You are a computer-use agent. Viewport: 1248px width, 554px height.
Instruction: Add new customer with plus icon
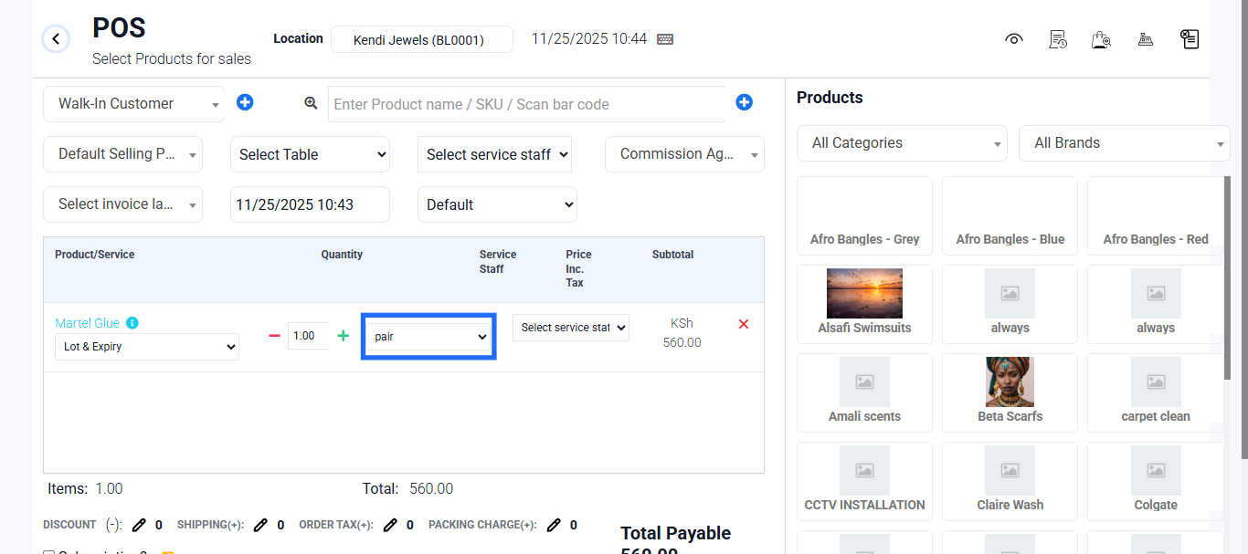[245, 102]
